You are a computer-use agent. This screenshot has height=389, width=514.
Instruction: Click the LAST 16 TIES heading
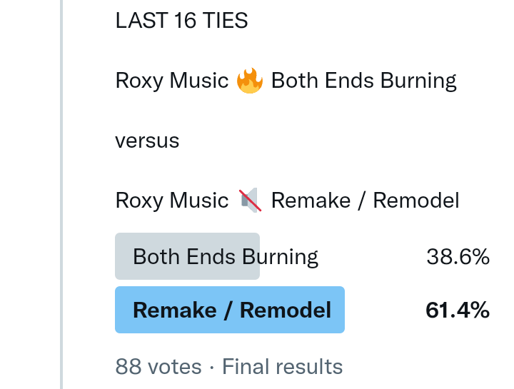click(x=181, y=21)
